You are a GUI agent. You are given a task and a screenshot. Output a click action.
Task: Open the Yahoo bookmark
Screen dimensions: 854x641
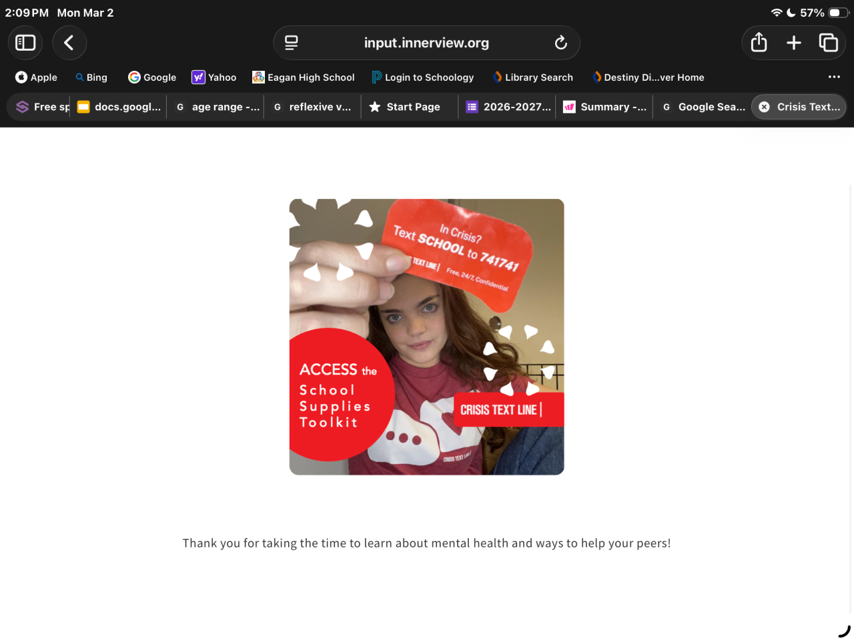214,77
